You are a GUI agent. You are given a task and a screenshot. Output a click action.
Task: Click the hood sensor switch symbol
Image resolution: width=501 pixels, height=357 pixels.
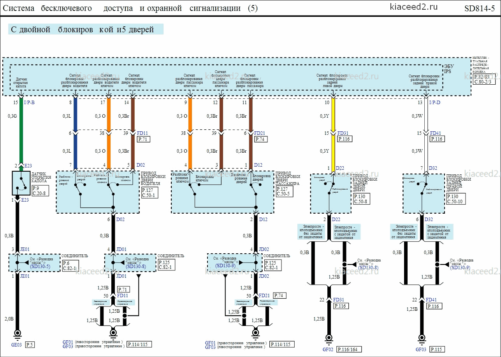pyautogui.click(x=21, y=183)
